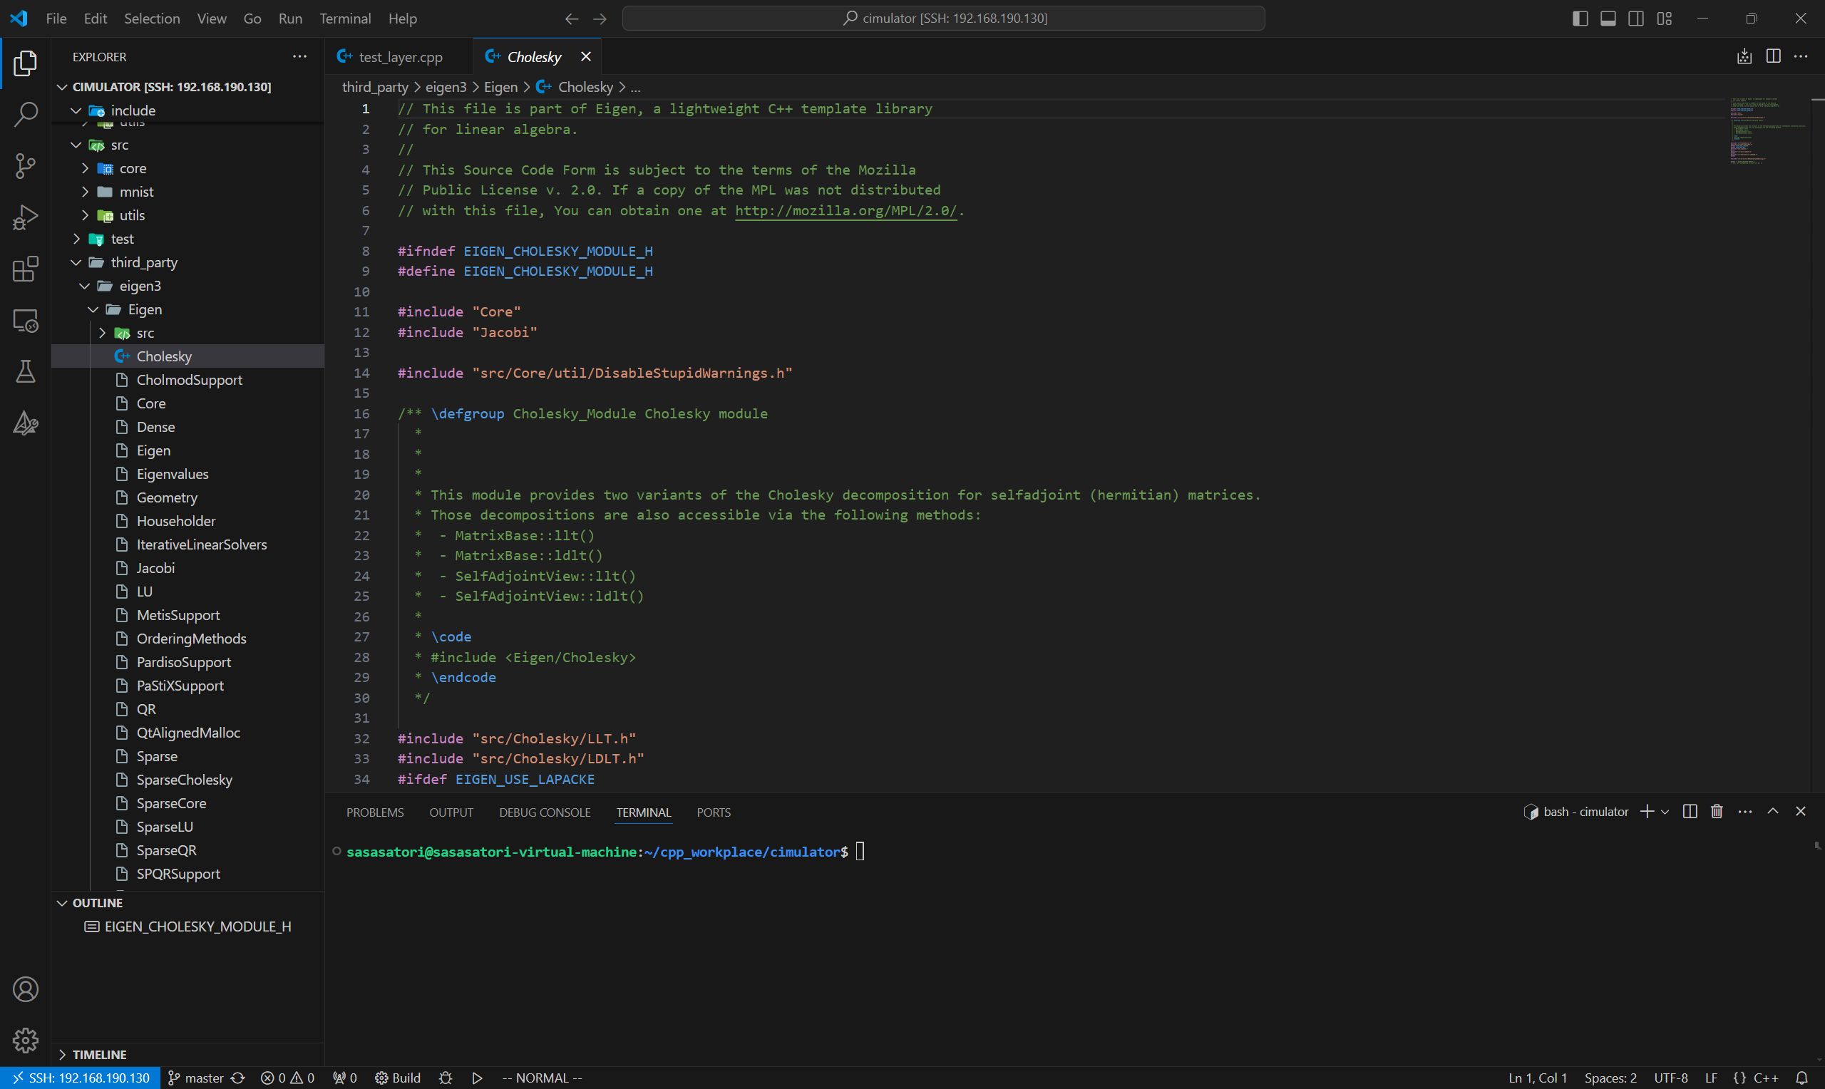
Task: Add a new terminal with plus icon
Action: [1647, 811]
